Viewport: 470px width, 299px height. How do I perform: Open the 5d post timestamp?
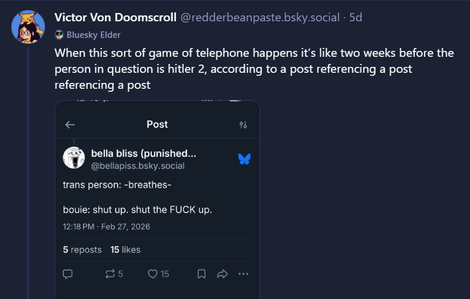tap(356, 18)
